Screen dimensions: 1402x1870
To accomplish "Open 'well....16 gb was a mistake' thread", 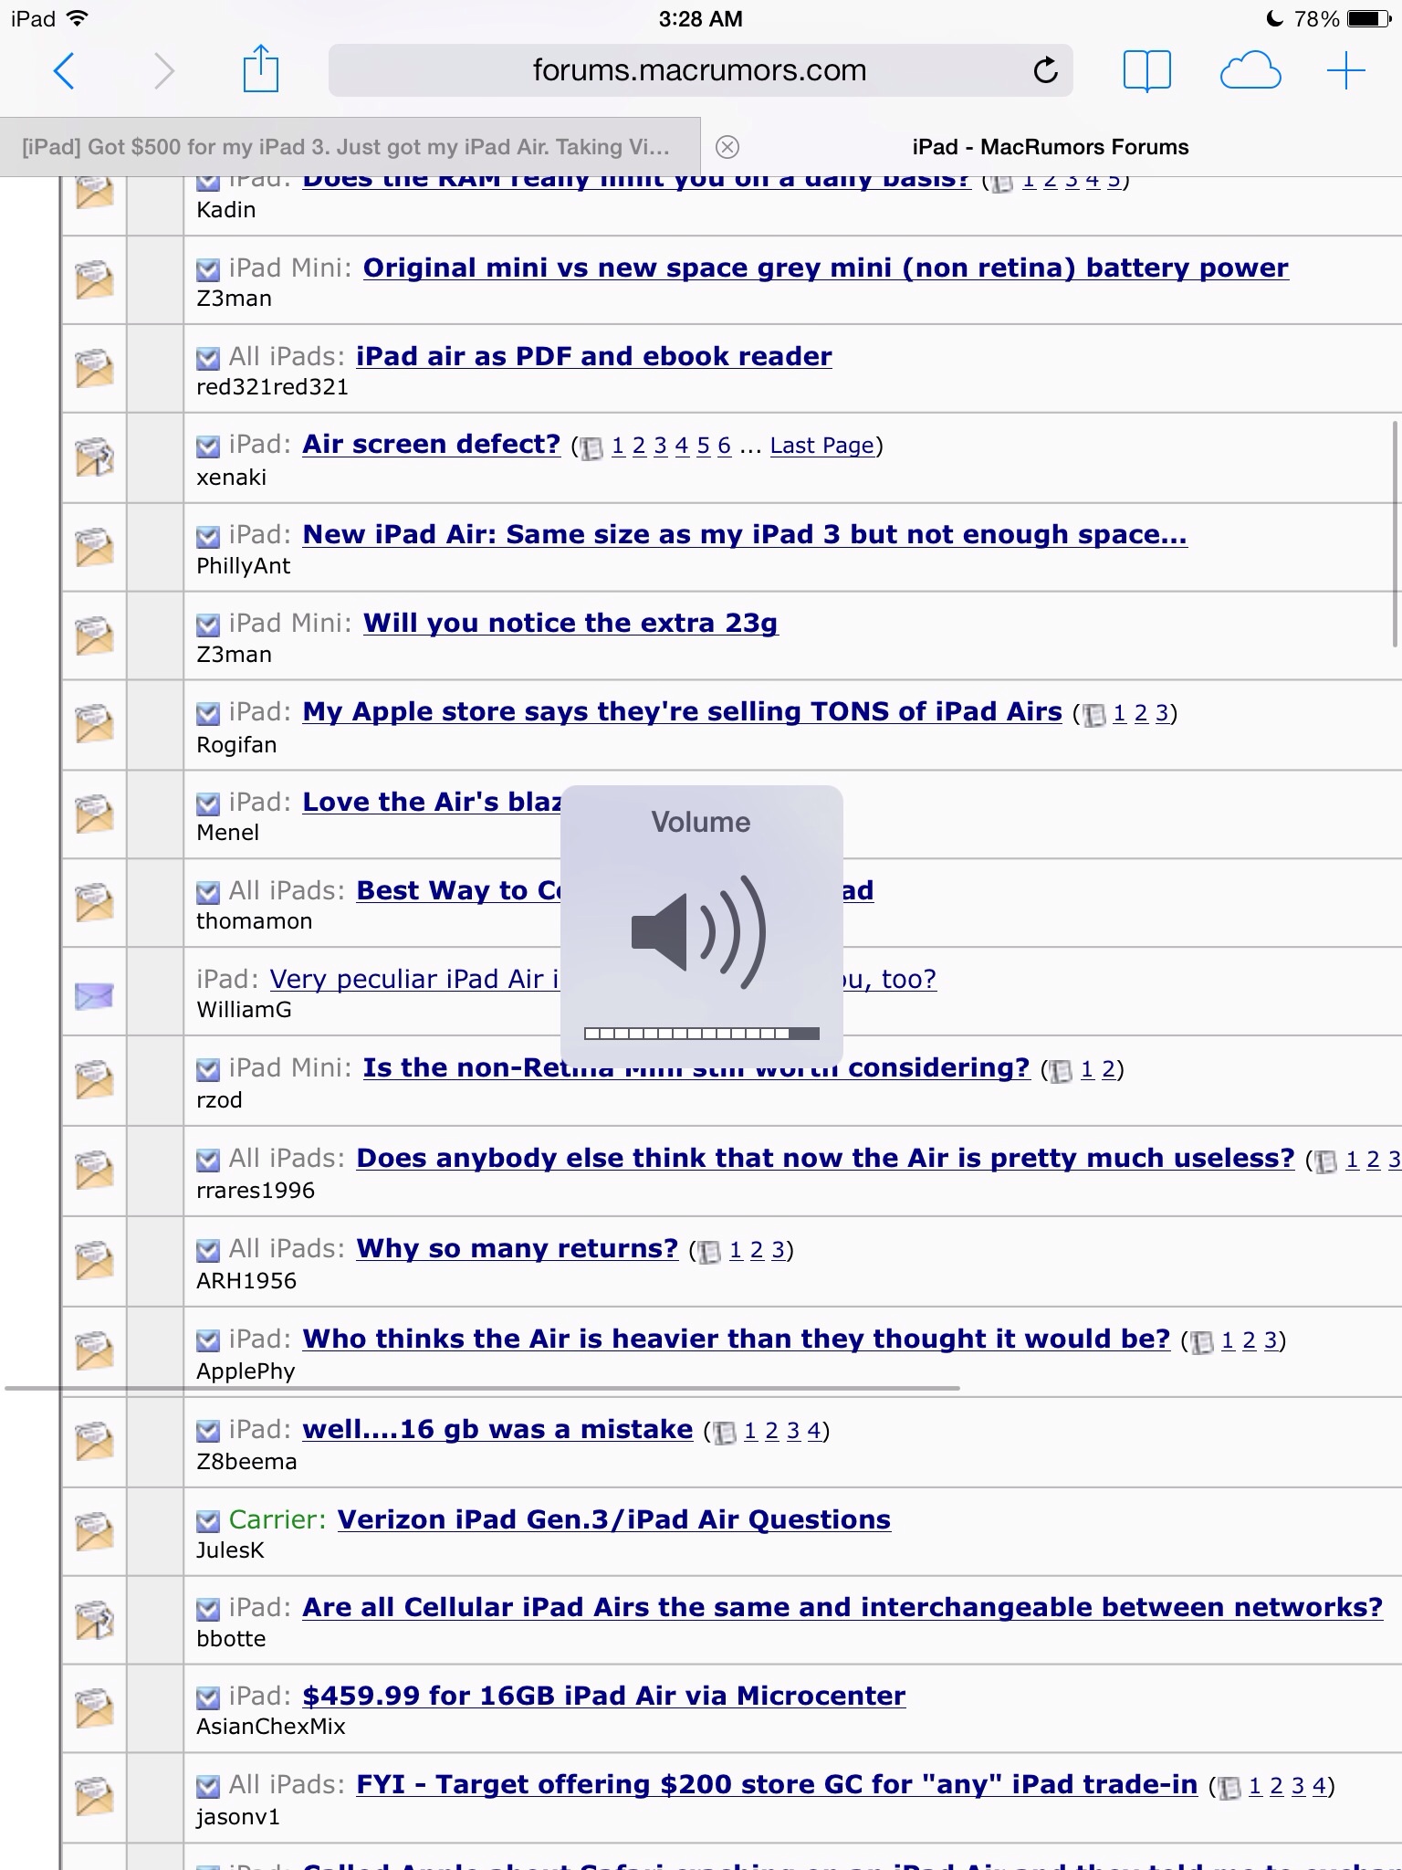I will 497,1429.
